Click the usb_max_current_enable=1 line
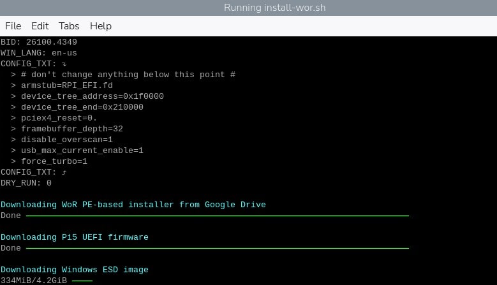Screen dimensions: 497x285 point(82,150)
